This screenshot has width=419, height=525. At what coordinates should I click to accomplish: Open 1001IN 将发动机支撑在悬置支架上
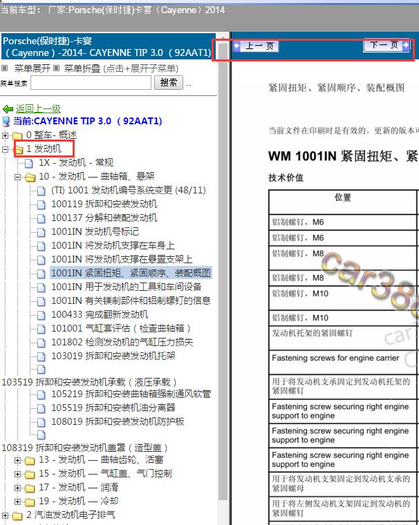[x=122, y=260]
